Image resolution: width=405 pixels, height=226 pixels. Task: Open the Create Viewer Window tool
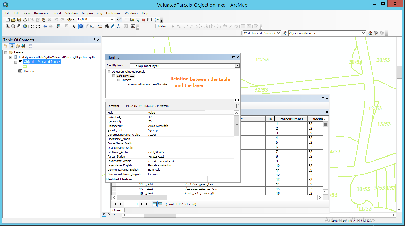tap(133, 26)
